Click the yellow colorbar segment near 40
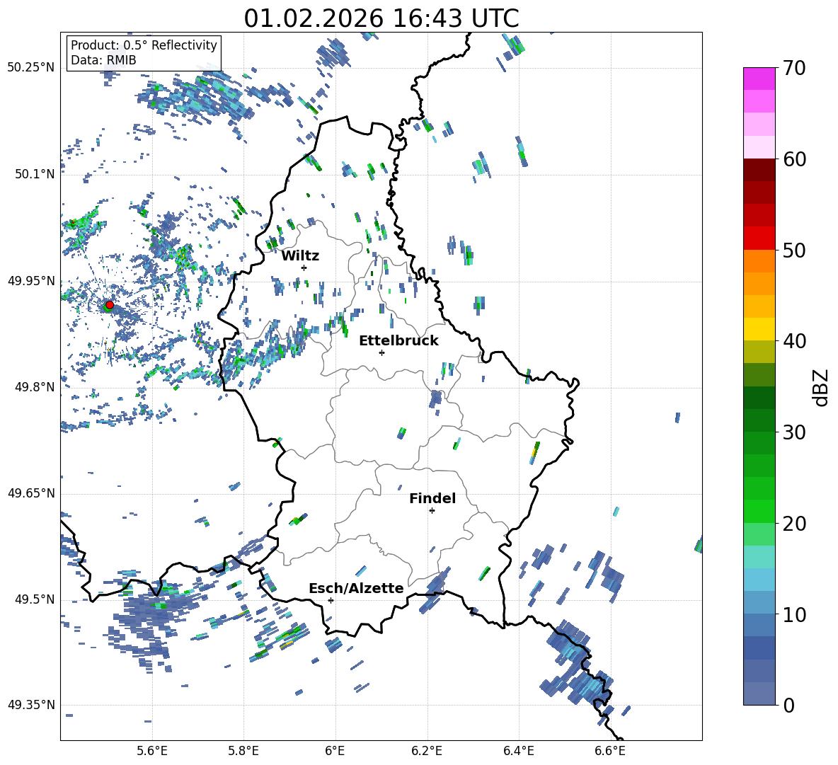 point(759,328)
